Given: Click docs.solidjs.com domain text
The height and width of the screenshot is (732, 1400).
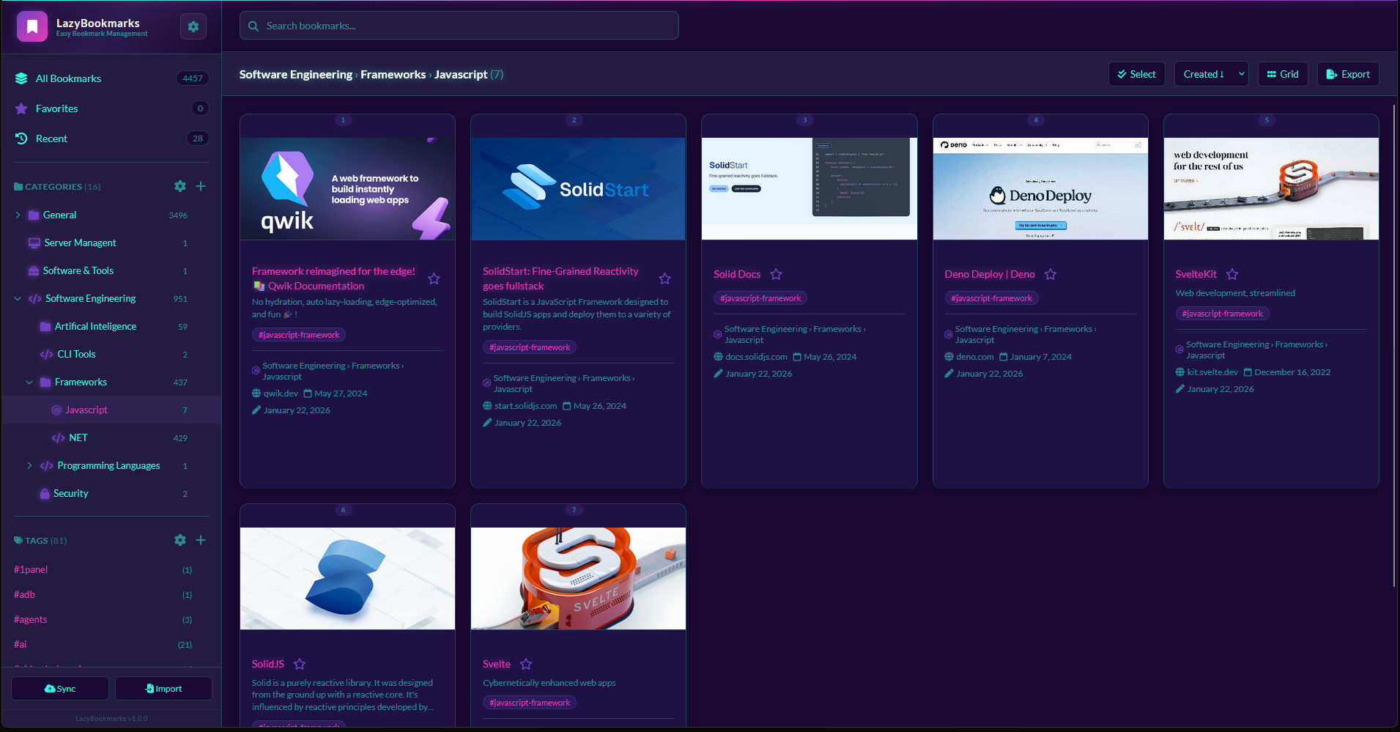Looking at the screenshot, I should (x=756, y=357).
